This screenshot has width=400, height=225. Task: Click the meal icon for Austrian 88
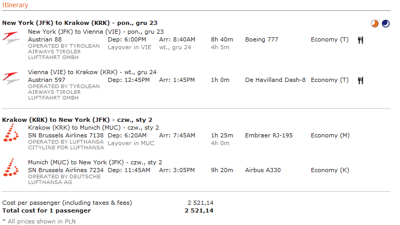360,40
